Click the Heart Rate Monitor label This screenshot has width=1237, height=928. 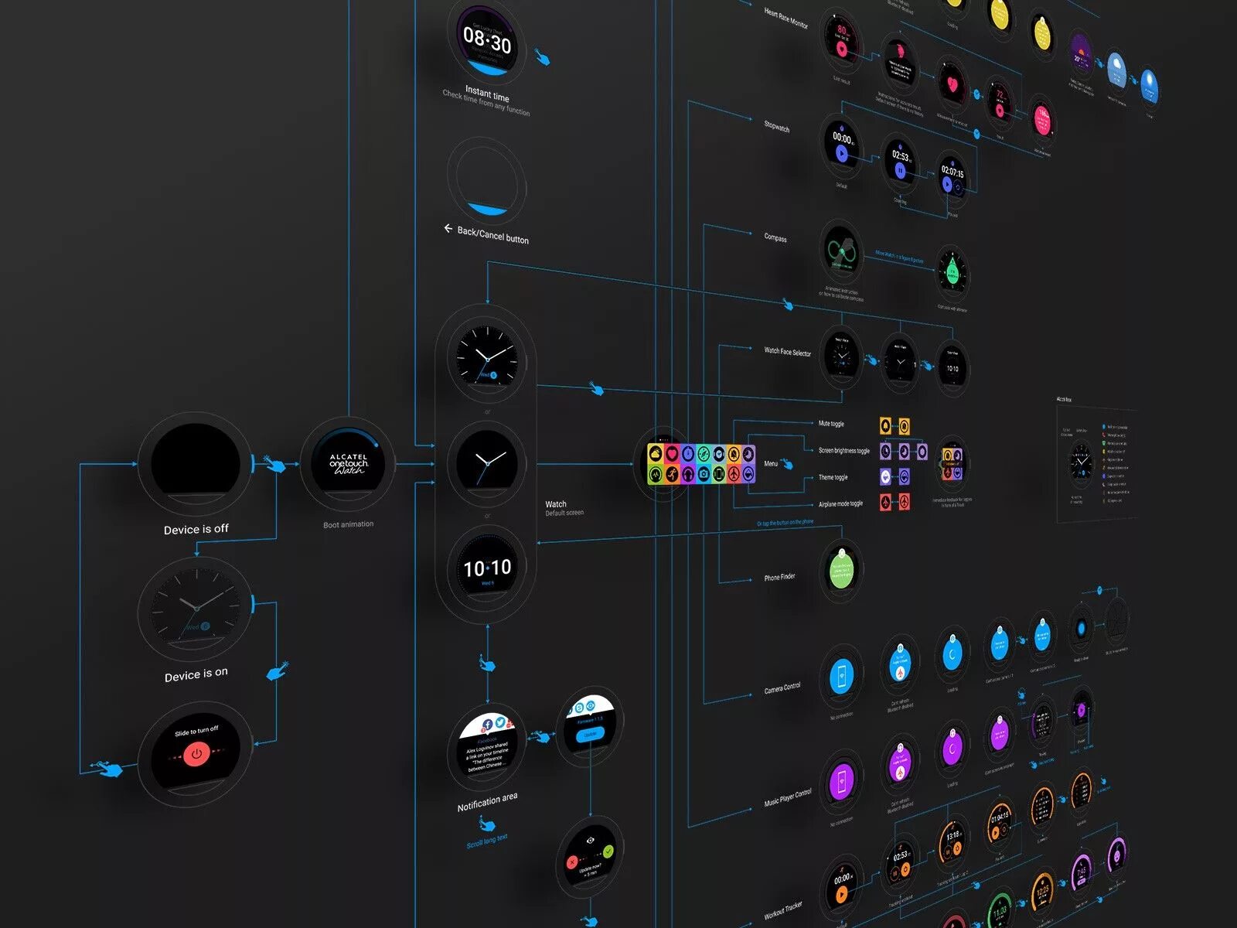(785, 18)
